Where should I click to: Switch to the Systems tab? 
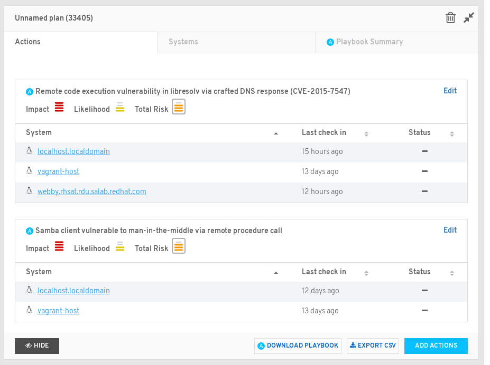pyautogui.click(x=183, y=42)
